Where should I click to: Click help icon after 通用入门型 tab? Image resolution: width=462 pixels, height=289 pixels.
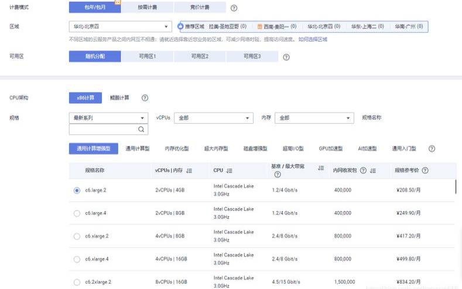click(x=432, y=149)
